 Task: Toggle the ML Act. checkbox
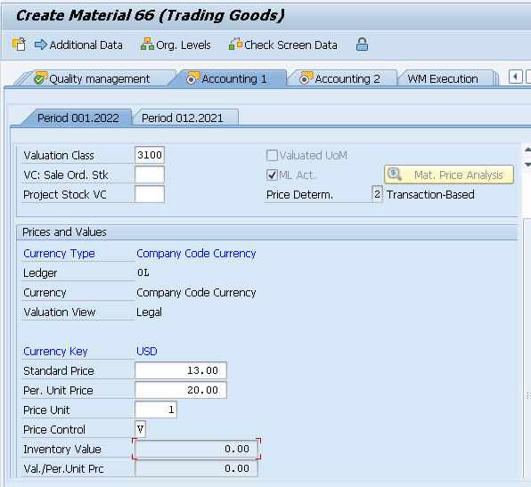272,175
